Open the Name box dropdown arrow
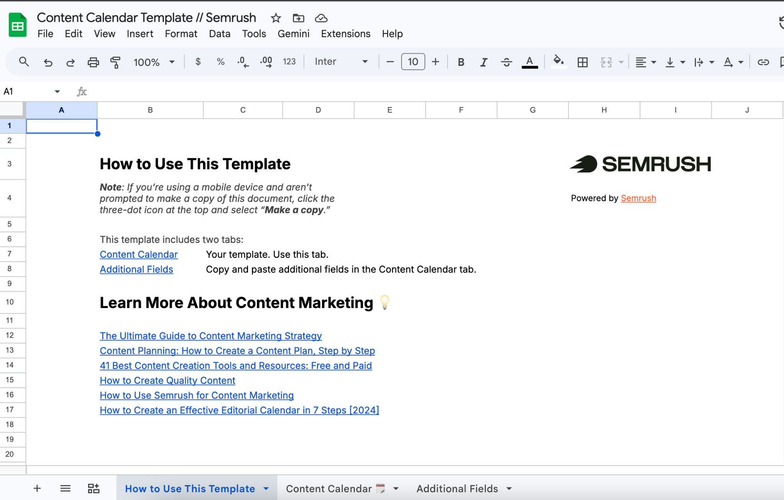The image size is (784, 500). (x=57, y=91)
